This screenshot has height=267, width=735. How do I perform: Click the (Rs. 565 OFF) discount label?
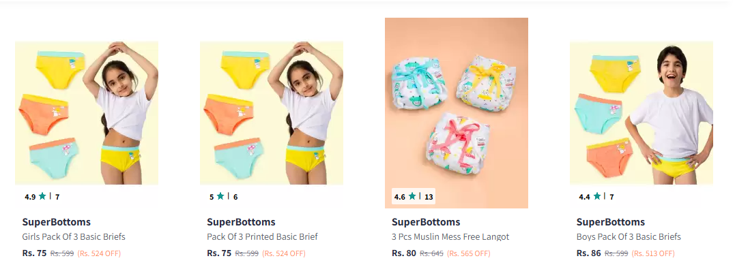pyautogui.click(x=469, y=253)
